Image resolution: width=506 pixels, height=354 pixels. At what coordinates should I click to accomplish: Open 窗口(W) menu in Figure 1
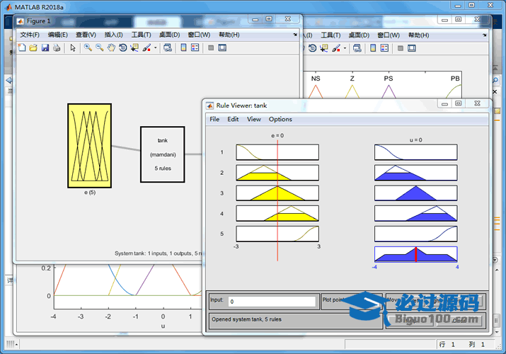pos(199,35)
